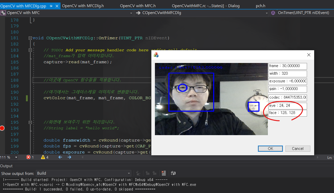Collapse the OnTimer method at line 181

[30, 37]
